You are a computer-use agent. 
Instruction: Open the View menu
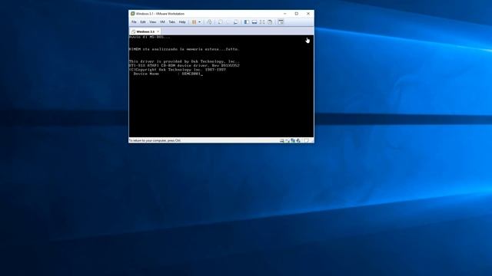(x=152, y=22)
